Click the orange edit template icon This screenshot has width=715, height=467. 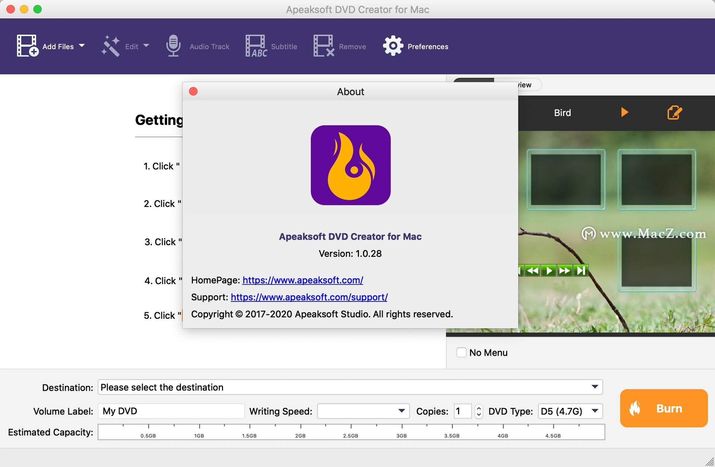[x=674, y=112]
